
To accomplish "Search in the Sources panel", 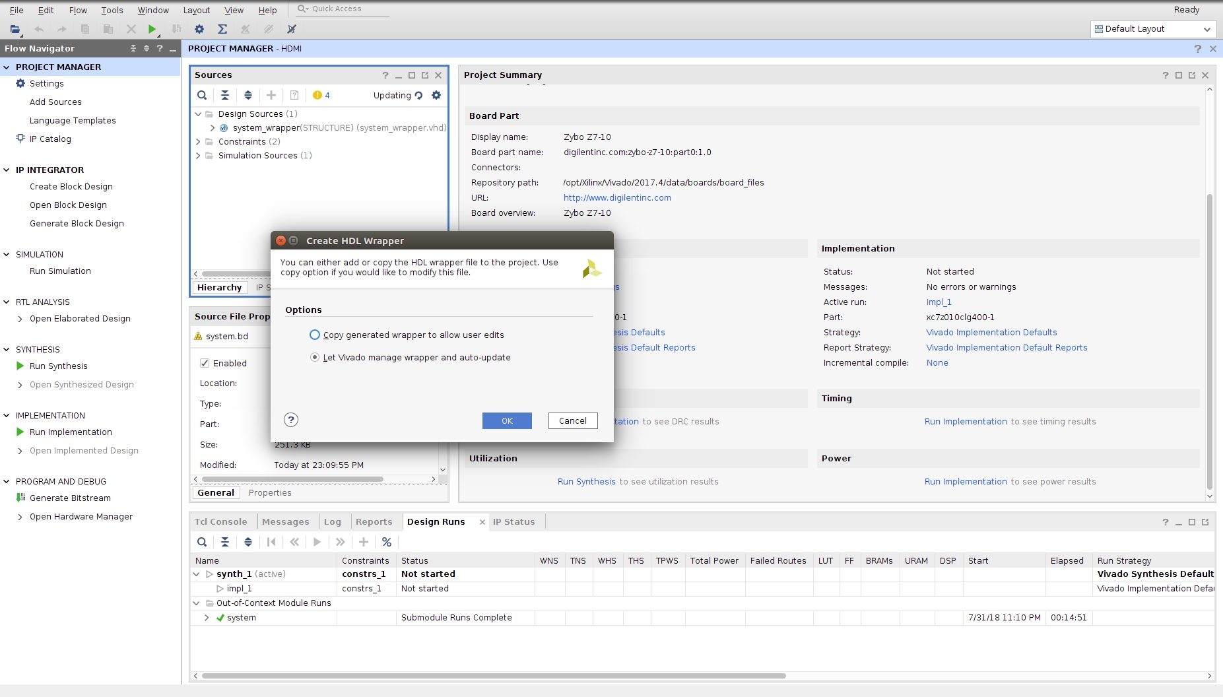I will [x=202, y=95].
